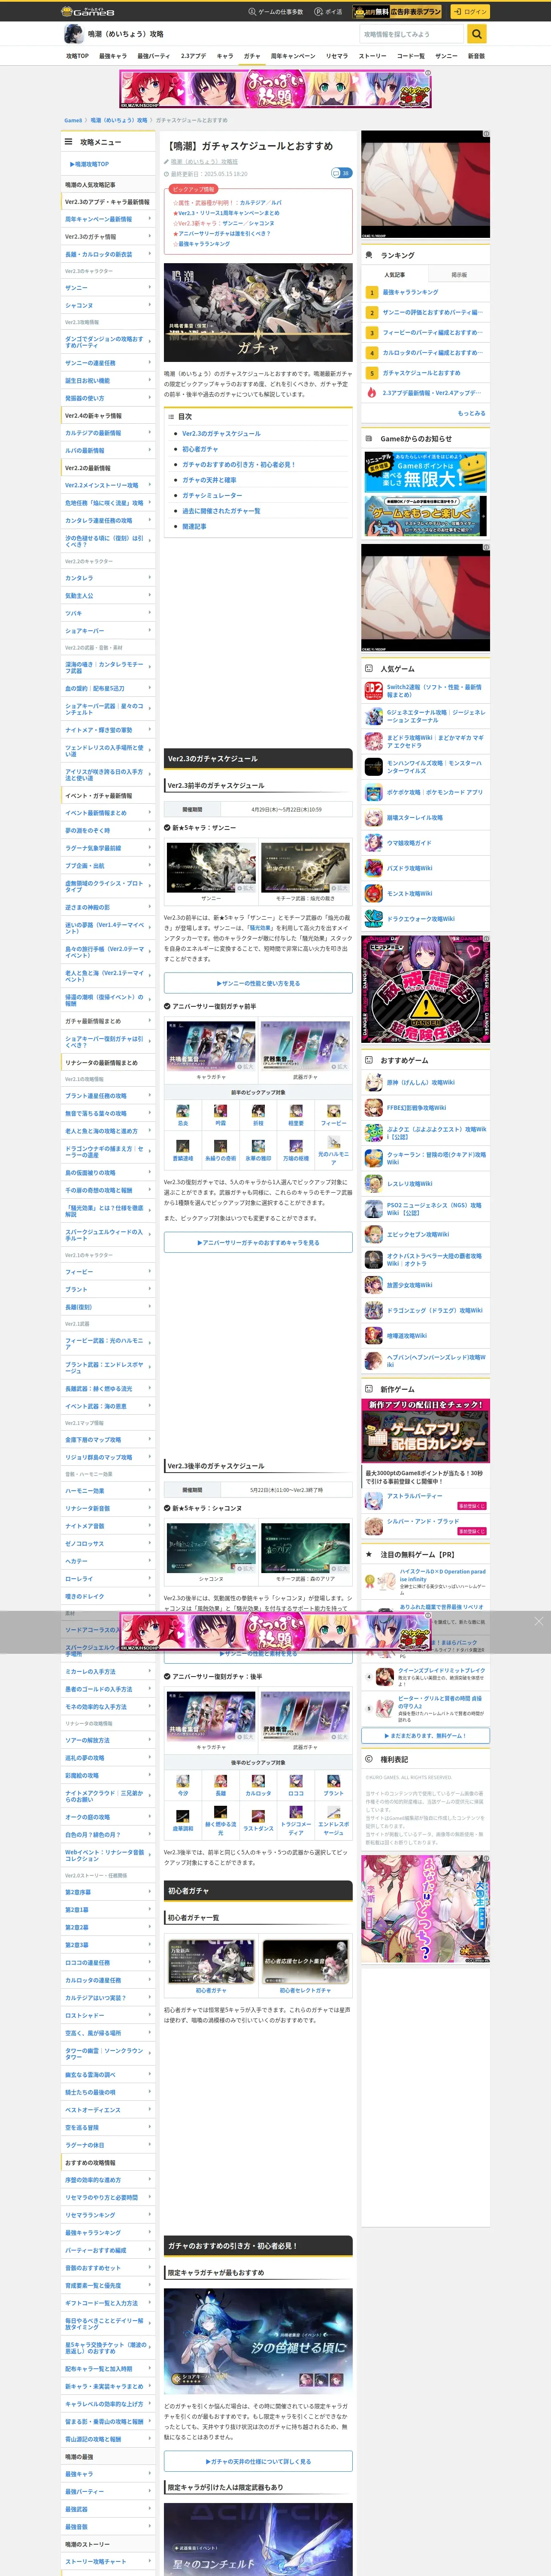Image resolution: width=551 pixels, height=2576 pixels.
Task: Jump to ガチャの天井と確率 in contents
Action: click(x=209, y=480)
